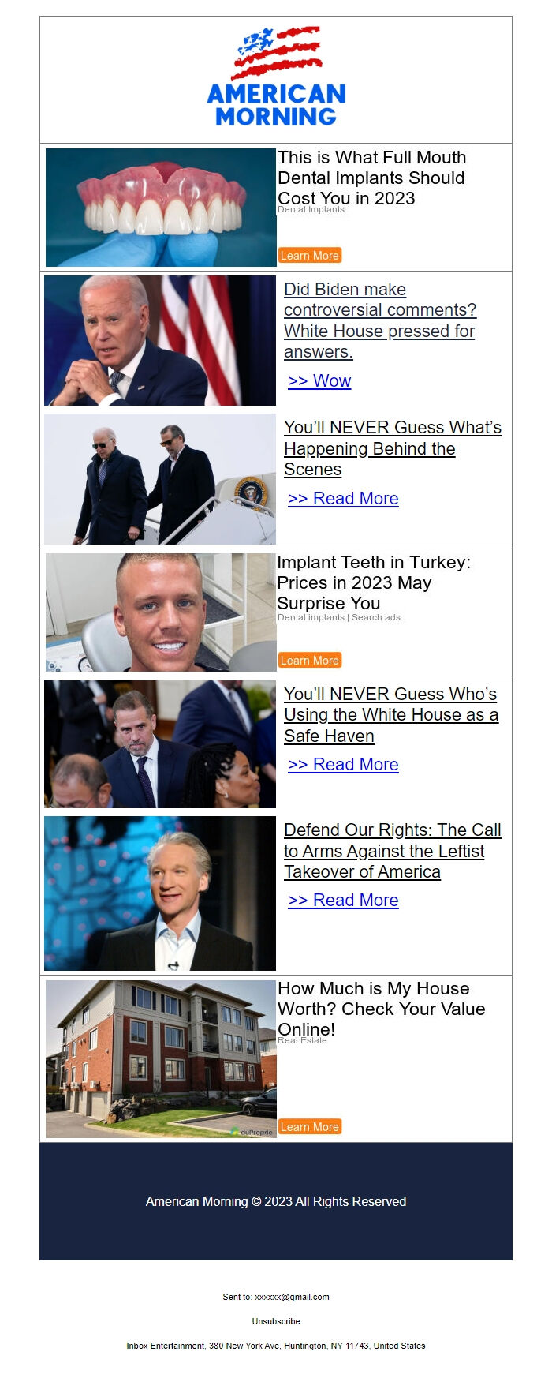Open the dental implants denture image
The height and width of the screenshot is (1382, 552).
click(161, 208)
